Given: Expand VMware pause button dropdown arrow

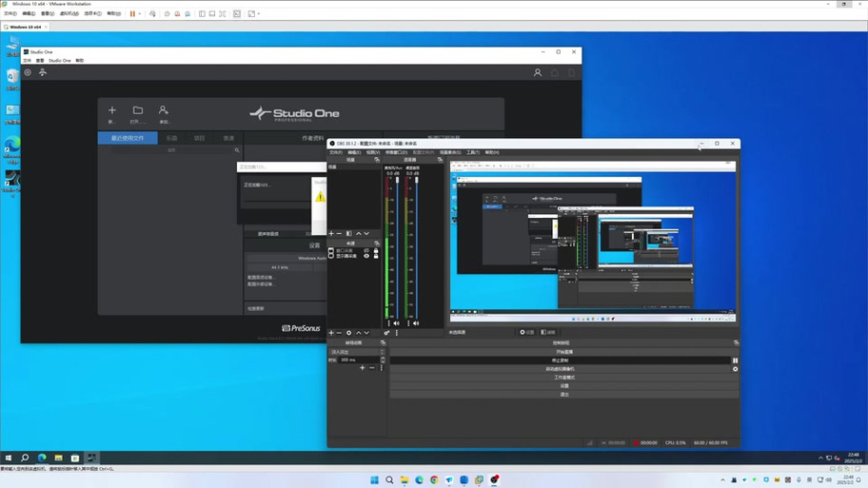Looking at the screenshot, I should coord(140,14).
